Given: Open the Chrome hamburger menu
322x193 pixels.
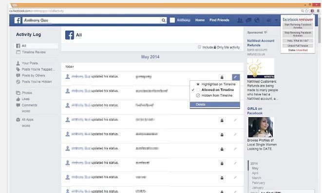Looking at the screenshot, I should (x=318, y=11).
